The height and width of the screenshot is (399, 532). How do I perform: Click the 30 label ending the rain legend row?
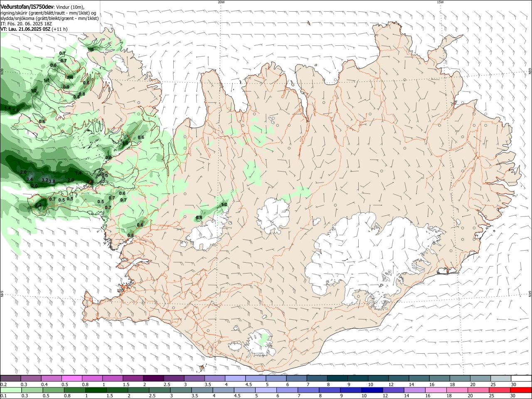(x=513, y=396)
